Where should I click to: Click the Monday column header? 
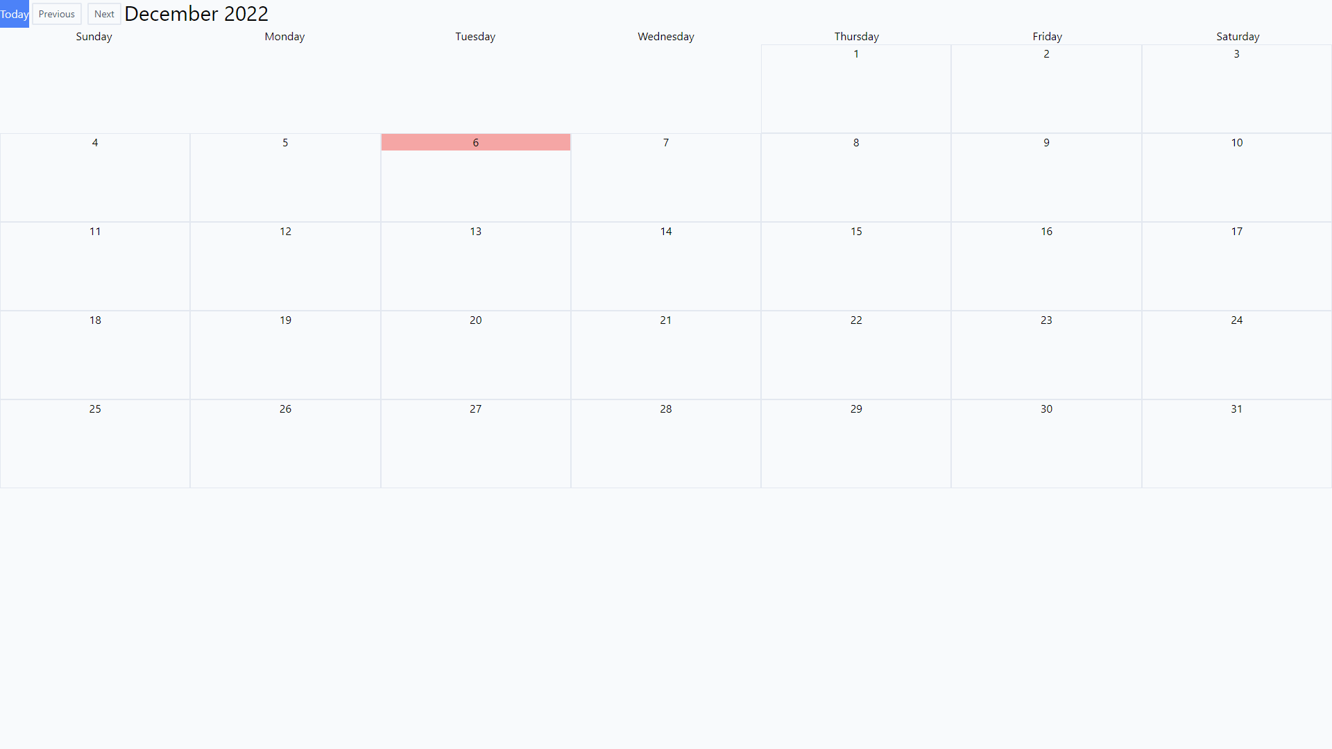tap(284, 36)
